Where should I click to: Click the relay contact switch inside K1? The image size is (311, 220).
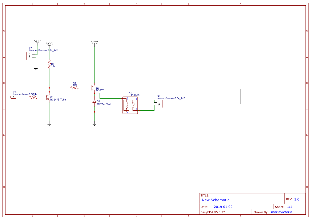pos(134,104)
